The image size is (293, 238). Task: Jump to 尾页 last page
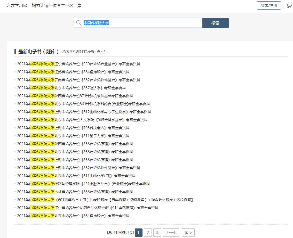[x=188, y=233]
